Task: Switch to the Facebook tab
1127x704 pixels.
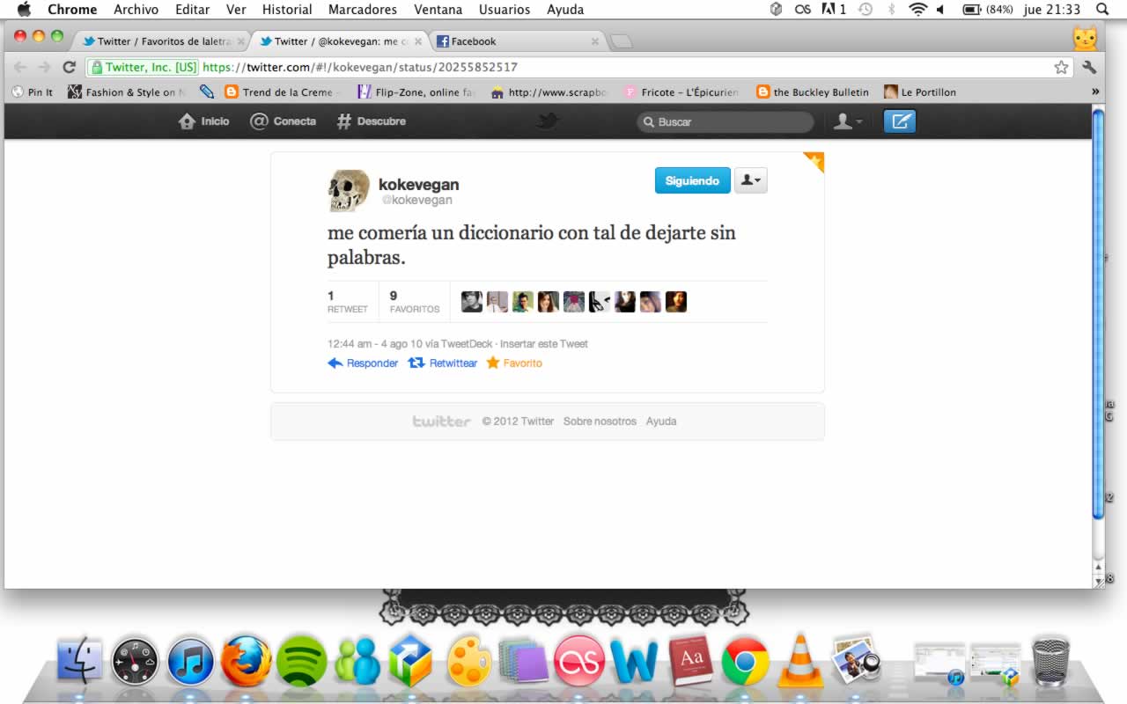Action: point(515,41)
